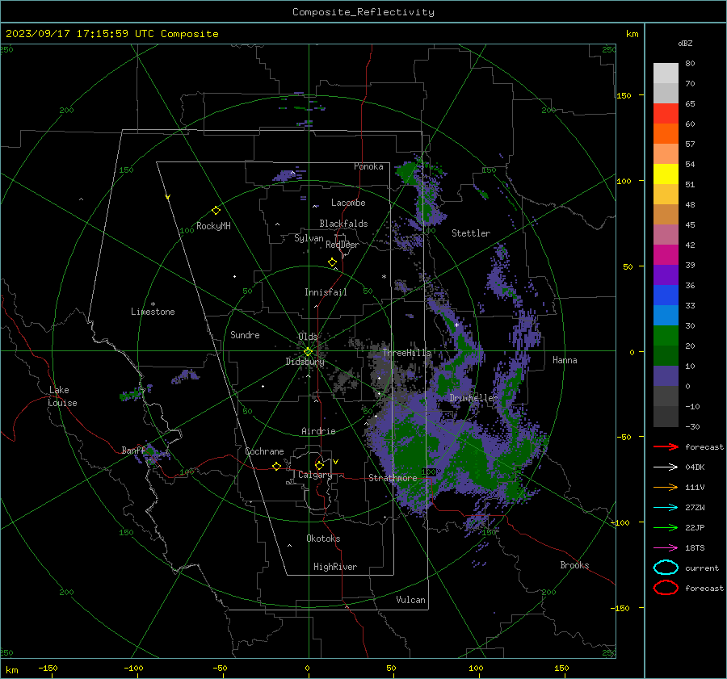Select the cyan 27ZW arrow icon
The height and width of the screenshot is (679, 727).
click(x=666, y=508)
